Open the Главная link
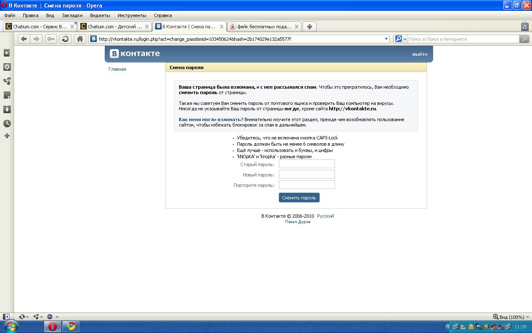 [x=117, y=69]
